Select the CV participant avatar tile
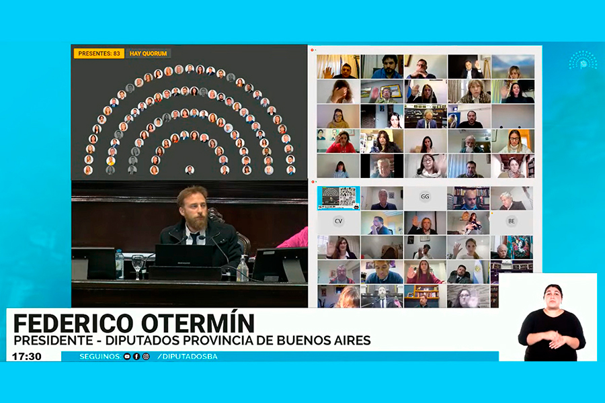Image resolution: width=605 pixels, height=403 pixels. coord(338,222)
